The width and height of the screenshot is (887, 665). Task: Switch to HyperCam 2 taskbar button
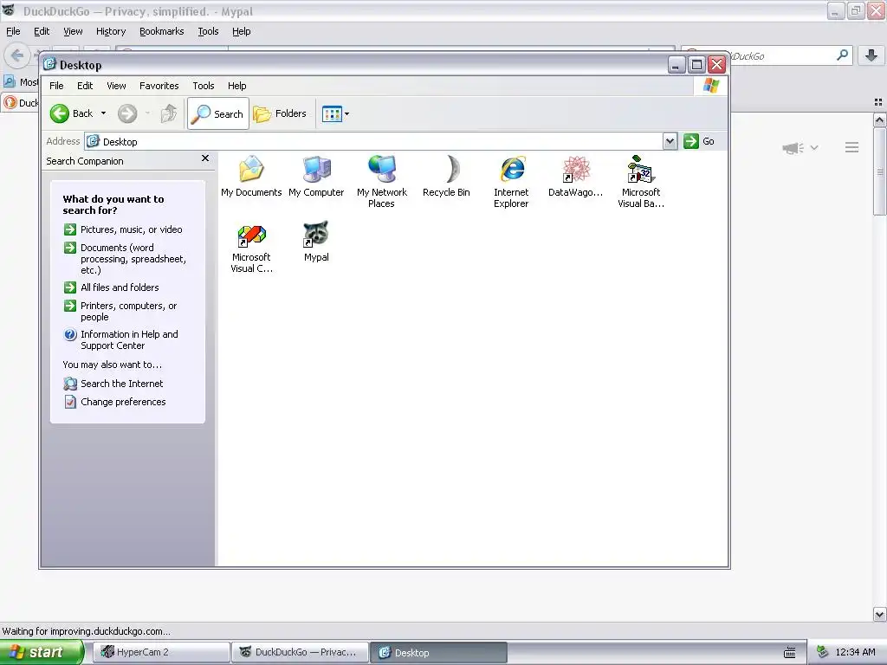[x=162, y=652]
